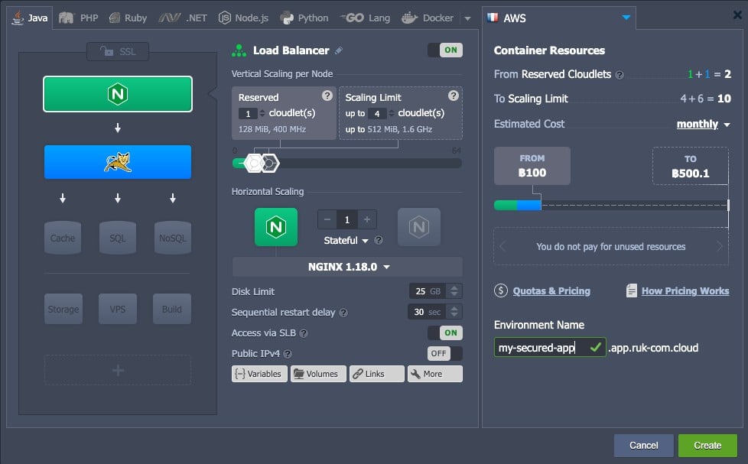Enable Public IPv4 switch
Screen dimensions: 748x464
(445, 353)
